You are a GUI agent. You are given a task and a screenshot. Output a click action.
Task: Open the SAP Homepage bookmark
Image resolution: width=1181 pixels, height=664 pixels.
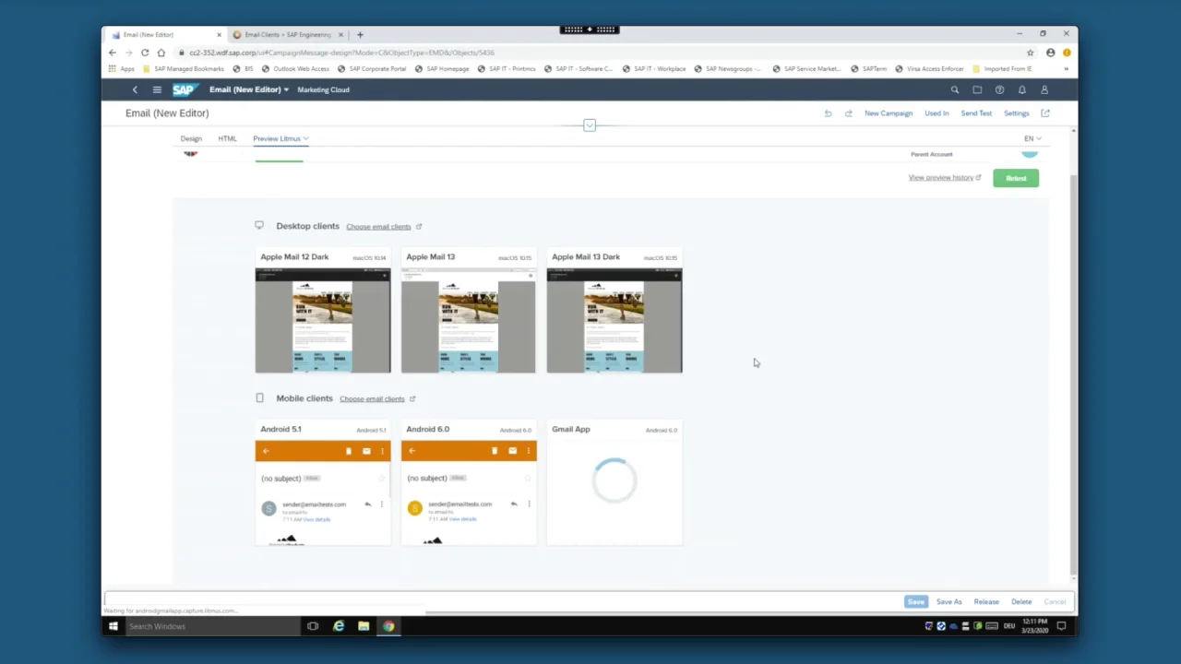(x=442, y=68)
